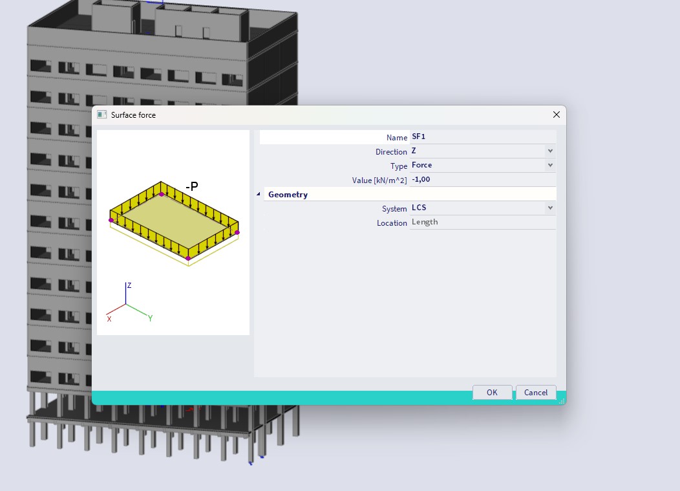
Task: Open the System dropdown arrow
Action: [550, 208]
